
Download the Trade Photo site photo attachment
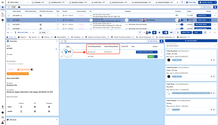tap(211, 93)
